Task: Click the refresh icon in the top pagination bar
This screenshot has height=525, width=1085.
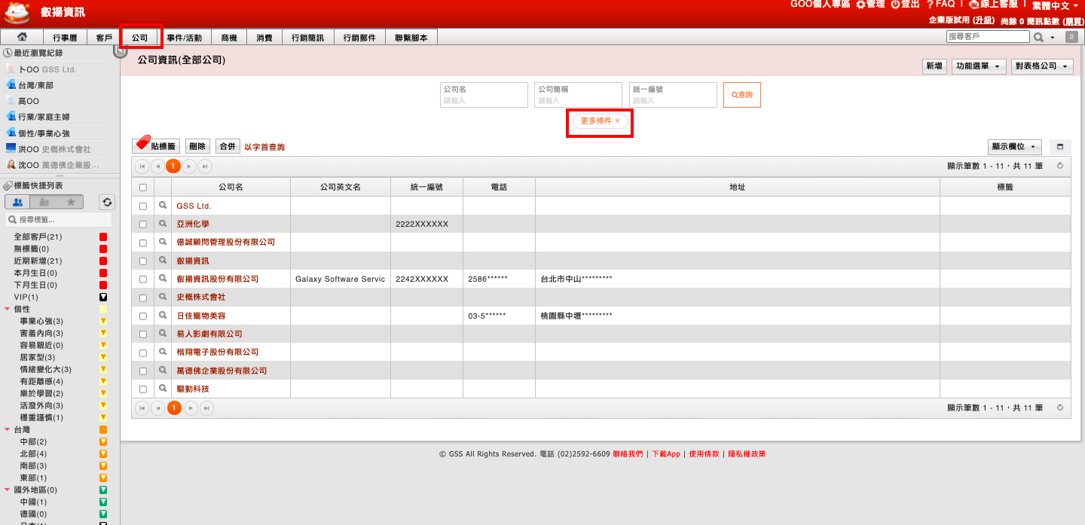Action: (1060, 166)
